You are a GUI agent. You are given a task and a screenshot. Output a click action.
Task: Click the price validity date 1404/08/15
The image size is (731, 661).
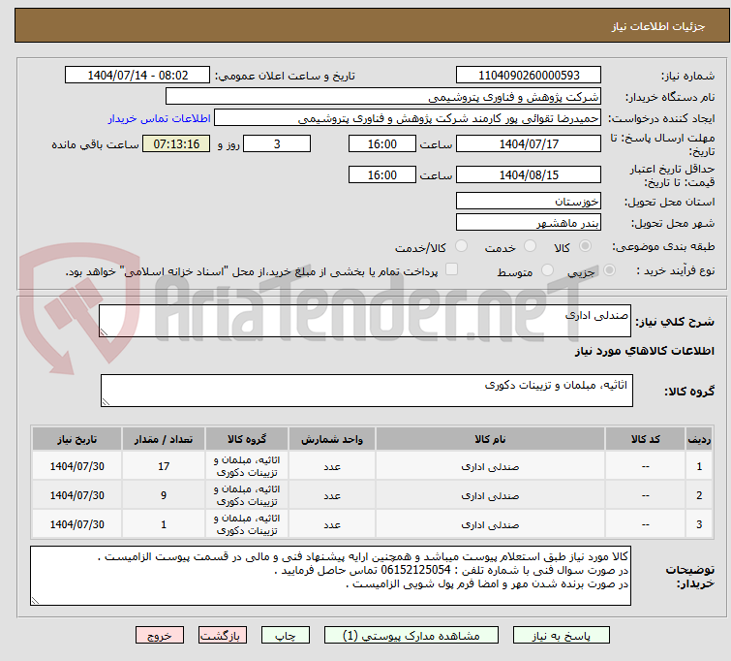coord(529,175)
